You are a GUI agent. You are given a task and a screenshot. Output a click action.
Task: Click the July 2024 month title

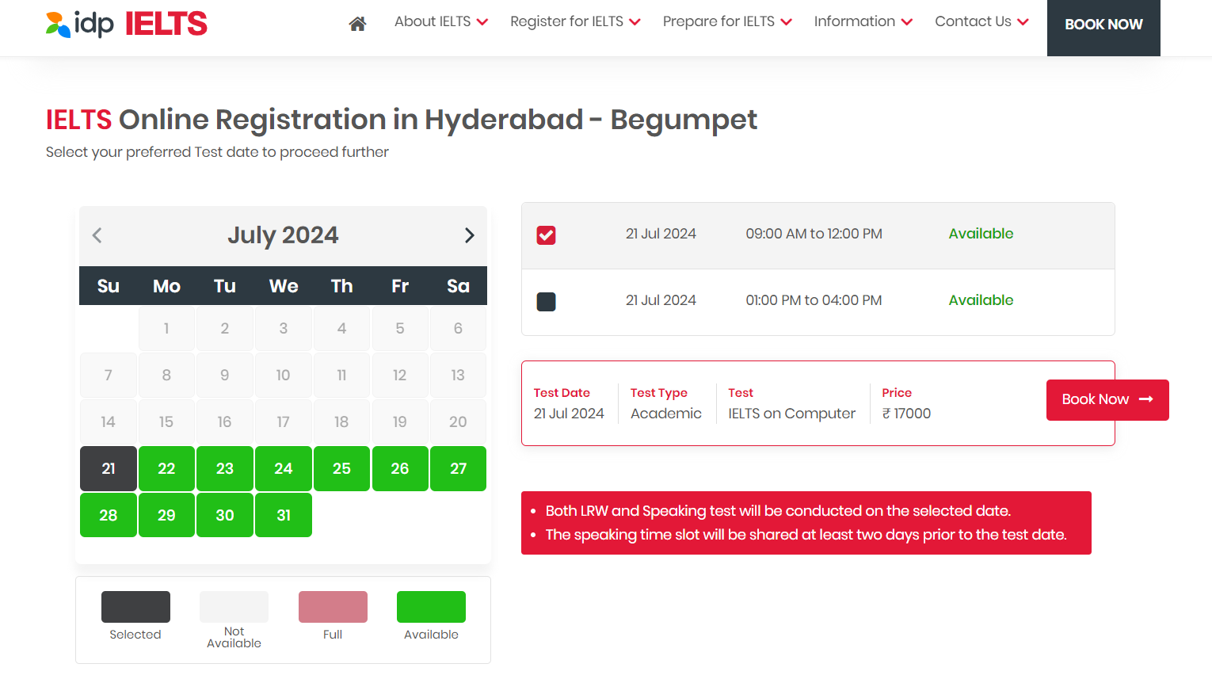[283, 235]
